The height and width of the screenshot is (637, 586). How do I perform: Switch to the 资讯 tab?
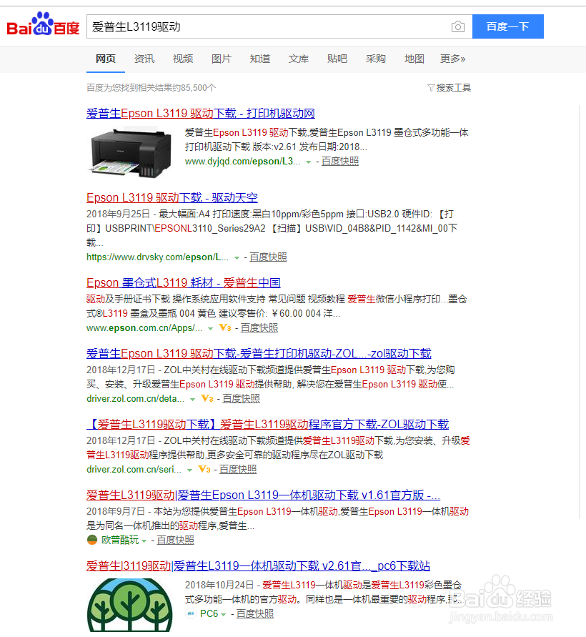pos(144,59)
